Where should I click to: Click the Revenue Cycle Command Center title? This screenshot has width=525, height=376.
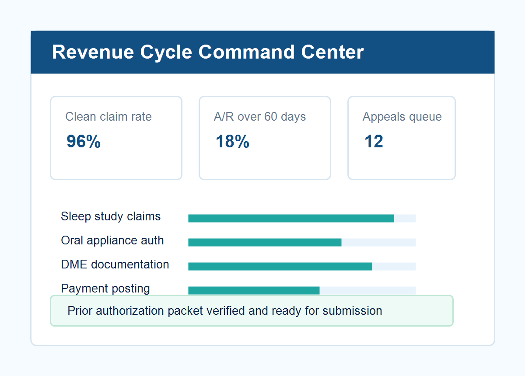[x=208, y=52]
